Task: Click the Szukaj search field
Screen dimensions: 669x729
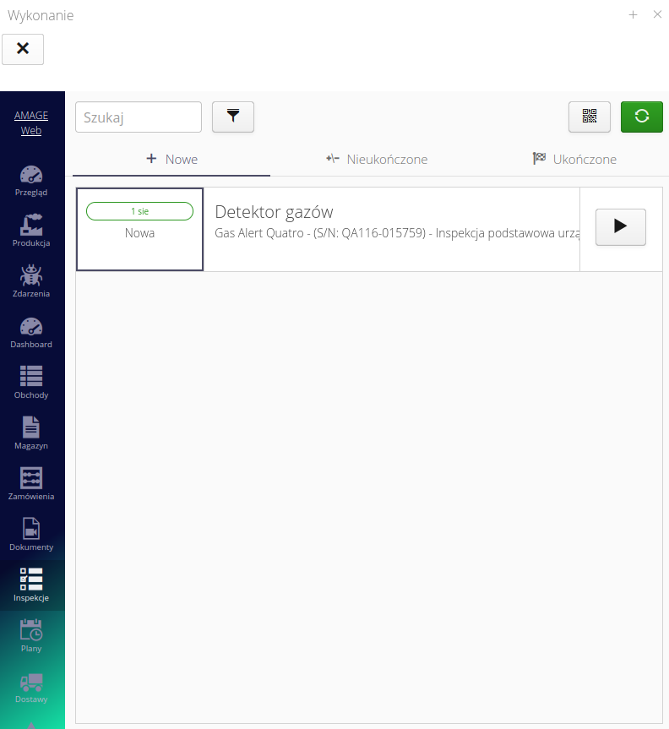Action: [139, 117]
